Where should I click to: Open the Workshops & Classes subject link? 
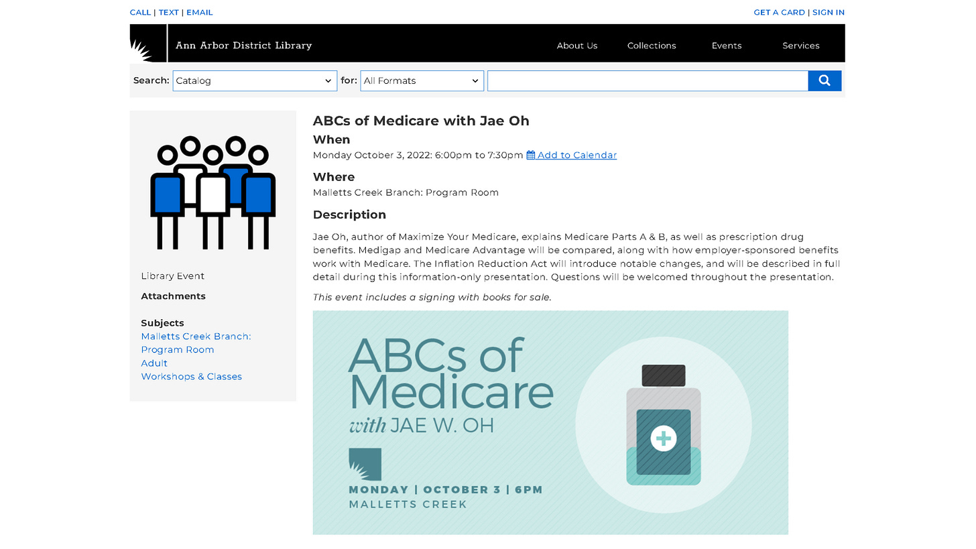click(x=191, y=377)
